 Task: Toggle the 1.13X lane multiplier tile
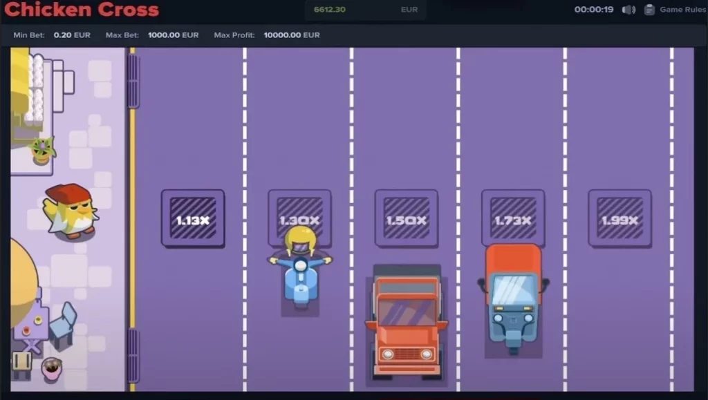pos(193,218)
